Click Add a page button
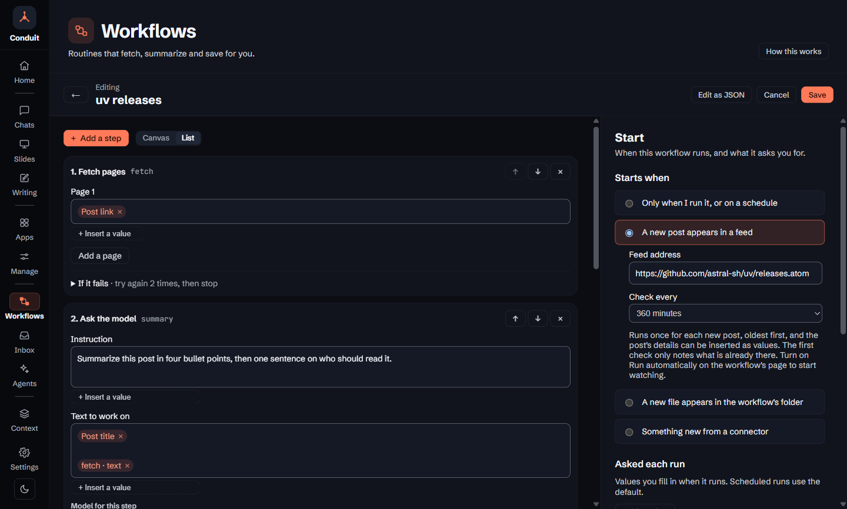Viewport: 847px width, 509px height. pos(100,256)
